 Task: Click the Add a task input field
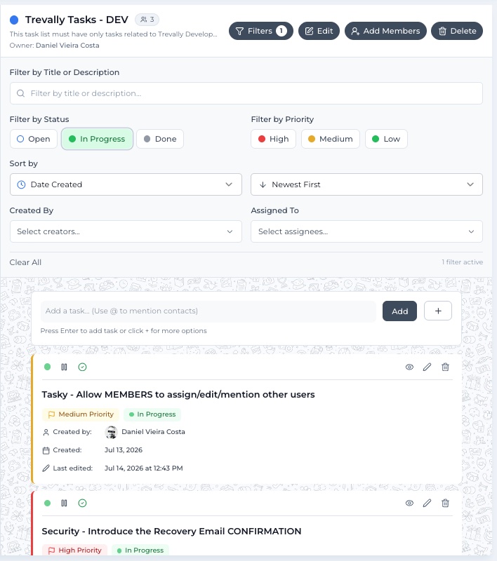click(208, 311)
